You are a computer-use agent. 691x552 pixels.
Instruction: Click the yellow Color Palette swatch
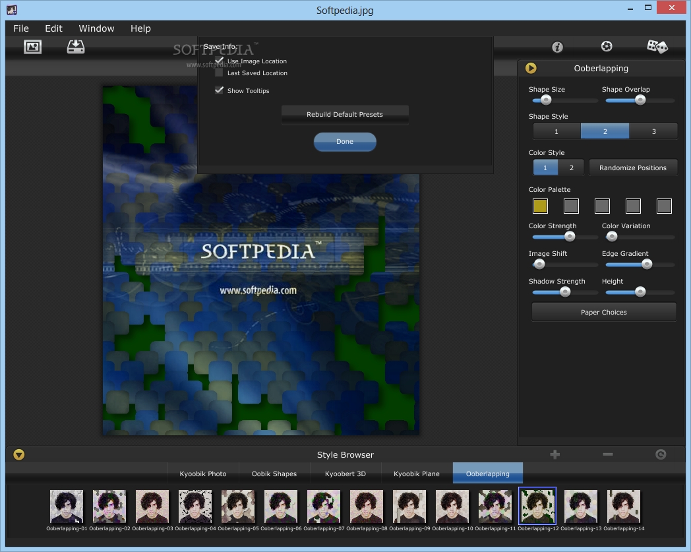(x=540, y=206)
